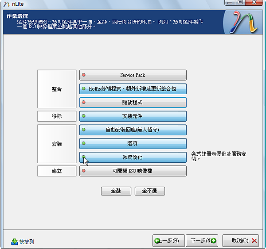The image size is (266, 249).
Task: Cancel with 取消(C) button
Action: (x=241, y=241)
